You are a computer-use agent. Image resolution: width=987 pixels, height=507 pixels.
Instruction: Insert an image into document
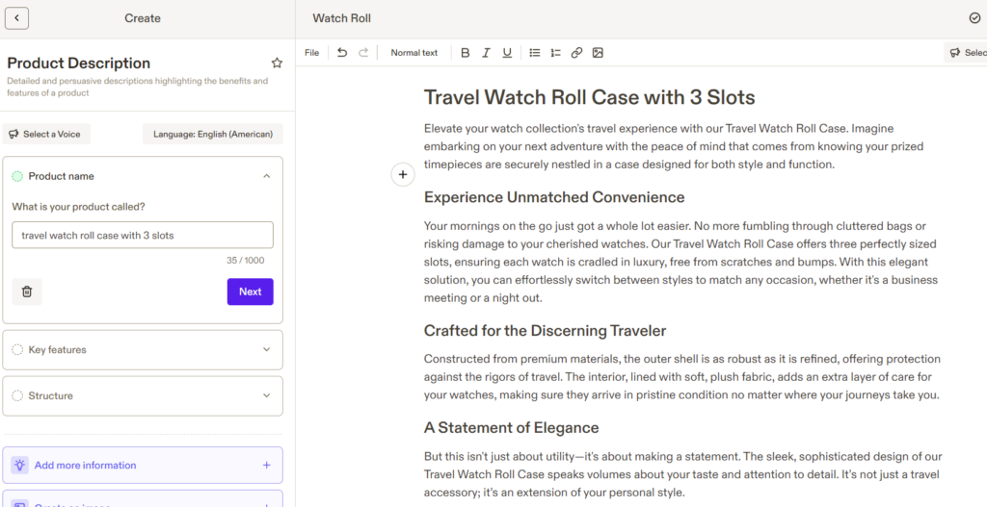point(598,53)
